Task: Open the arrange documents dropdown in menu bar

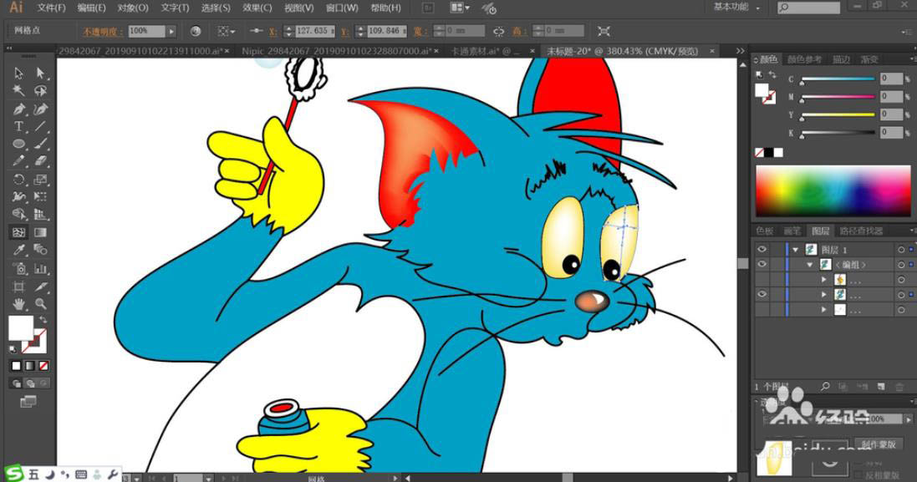Action: click(460, 8)
